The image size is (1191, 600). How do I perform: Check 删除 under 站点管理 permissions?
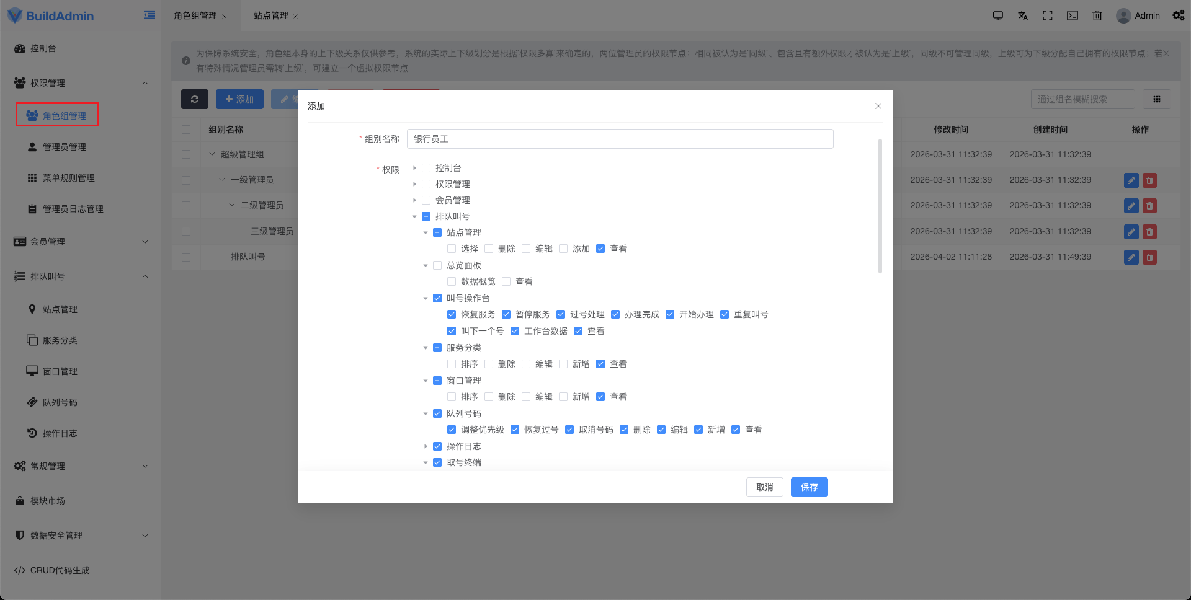click(x=489, y=249)
